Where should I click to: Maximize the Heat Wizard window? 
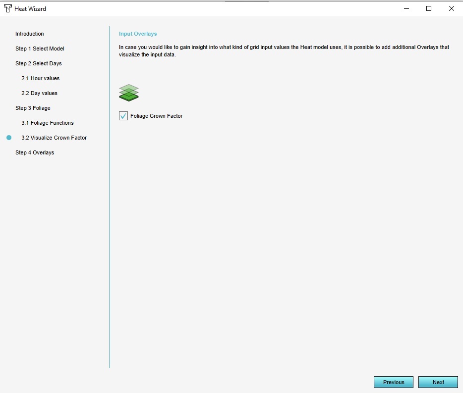tap(429, 8)
